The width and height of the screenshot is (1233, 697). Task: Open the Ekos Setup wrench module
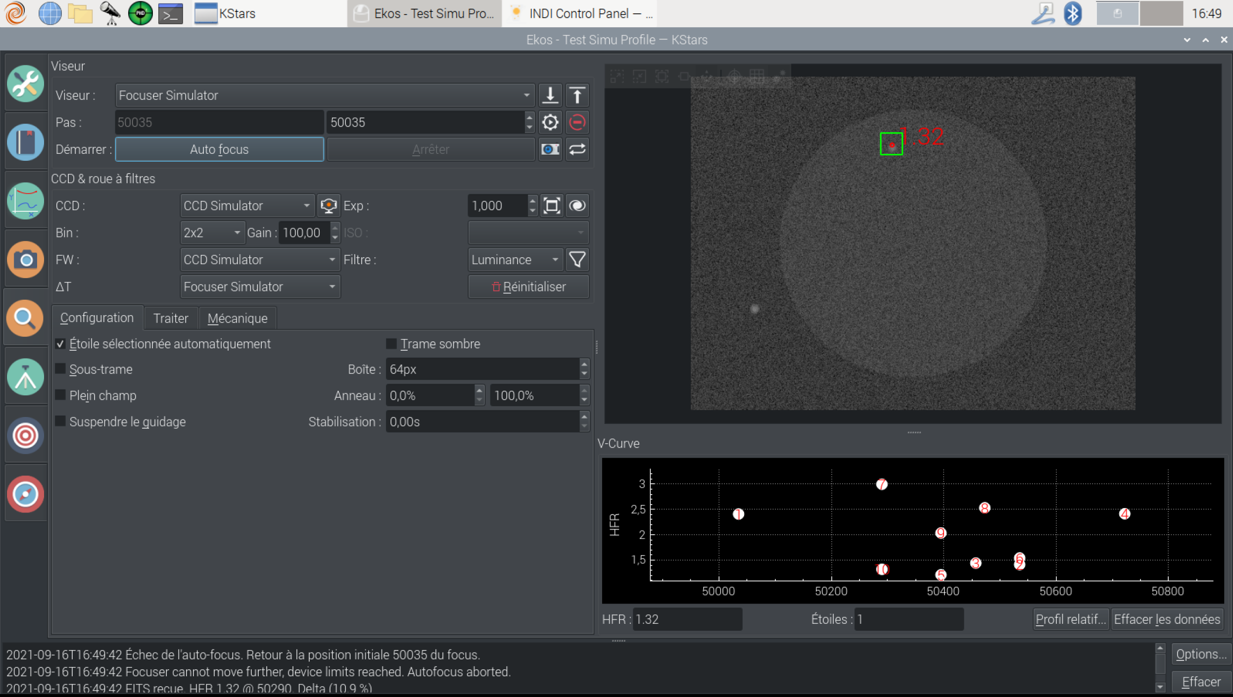(25, 84)
